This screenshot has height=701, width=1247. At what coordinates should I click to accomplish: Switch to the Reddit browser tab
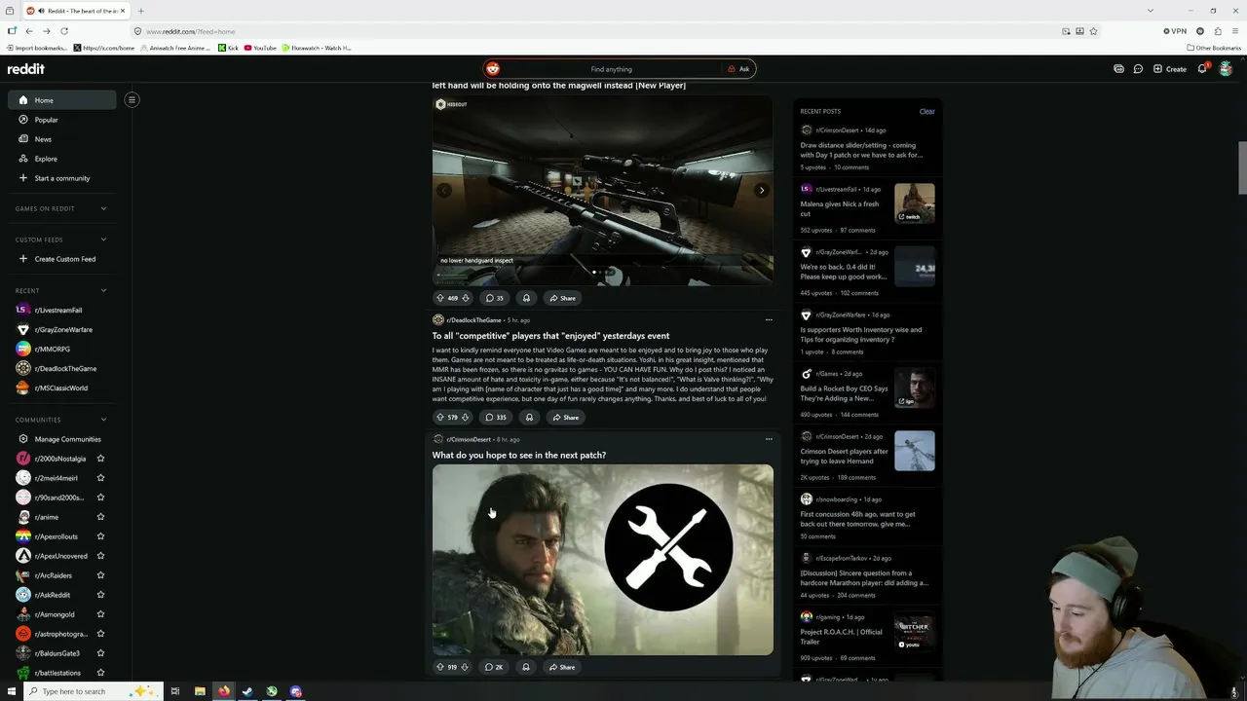(76, 11)
